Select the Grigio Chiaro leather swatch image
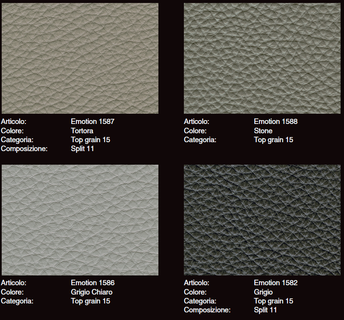 80,220
